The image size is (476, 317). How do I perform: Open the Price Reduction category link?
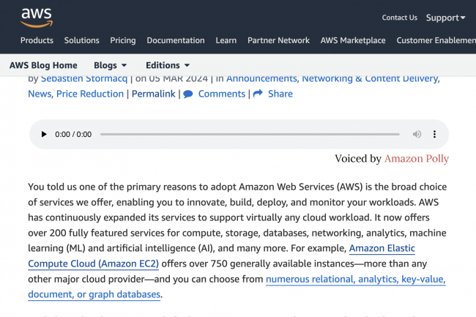click(90, 94)
